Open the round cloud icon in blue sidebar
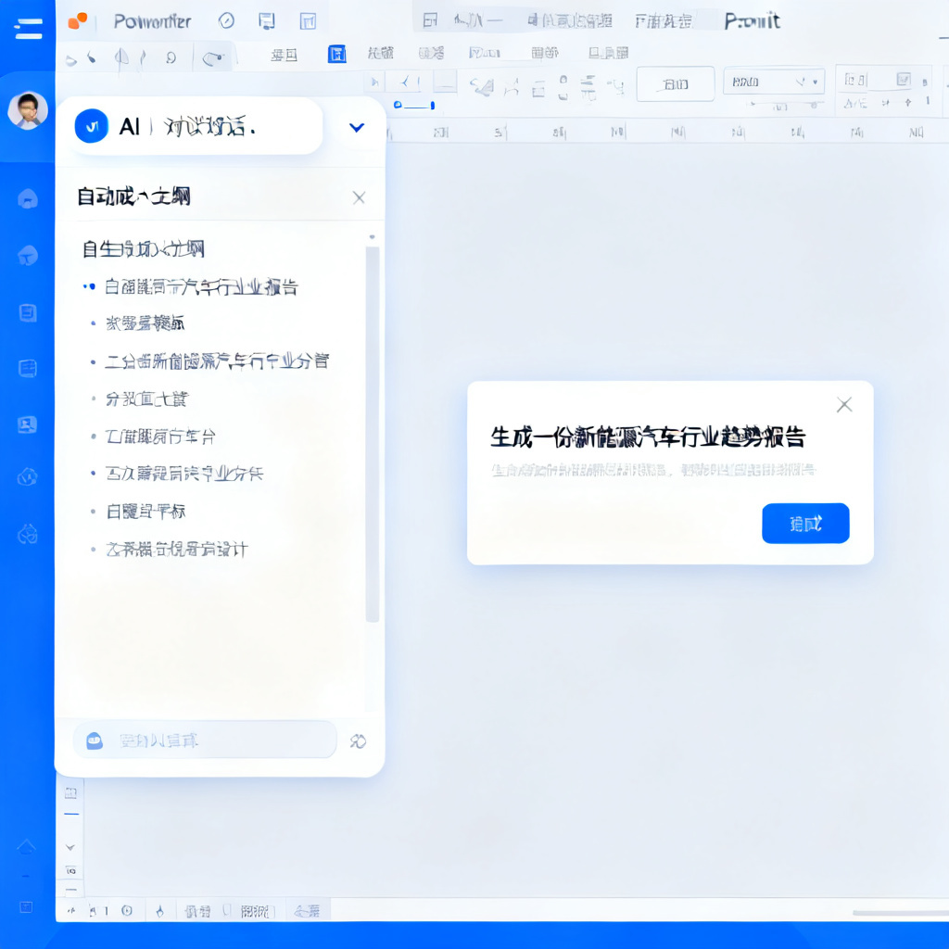 click(28, 477)
